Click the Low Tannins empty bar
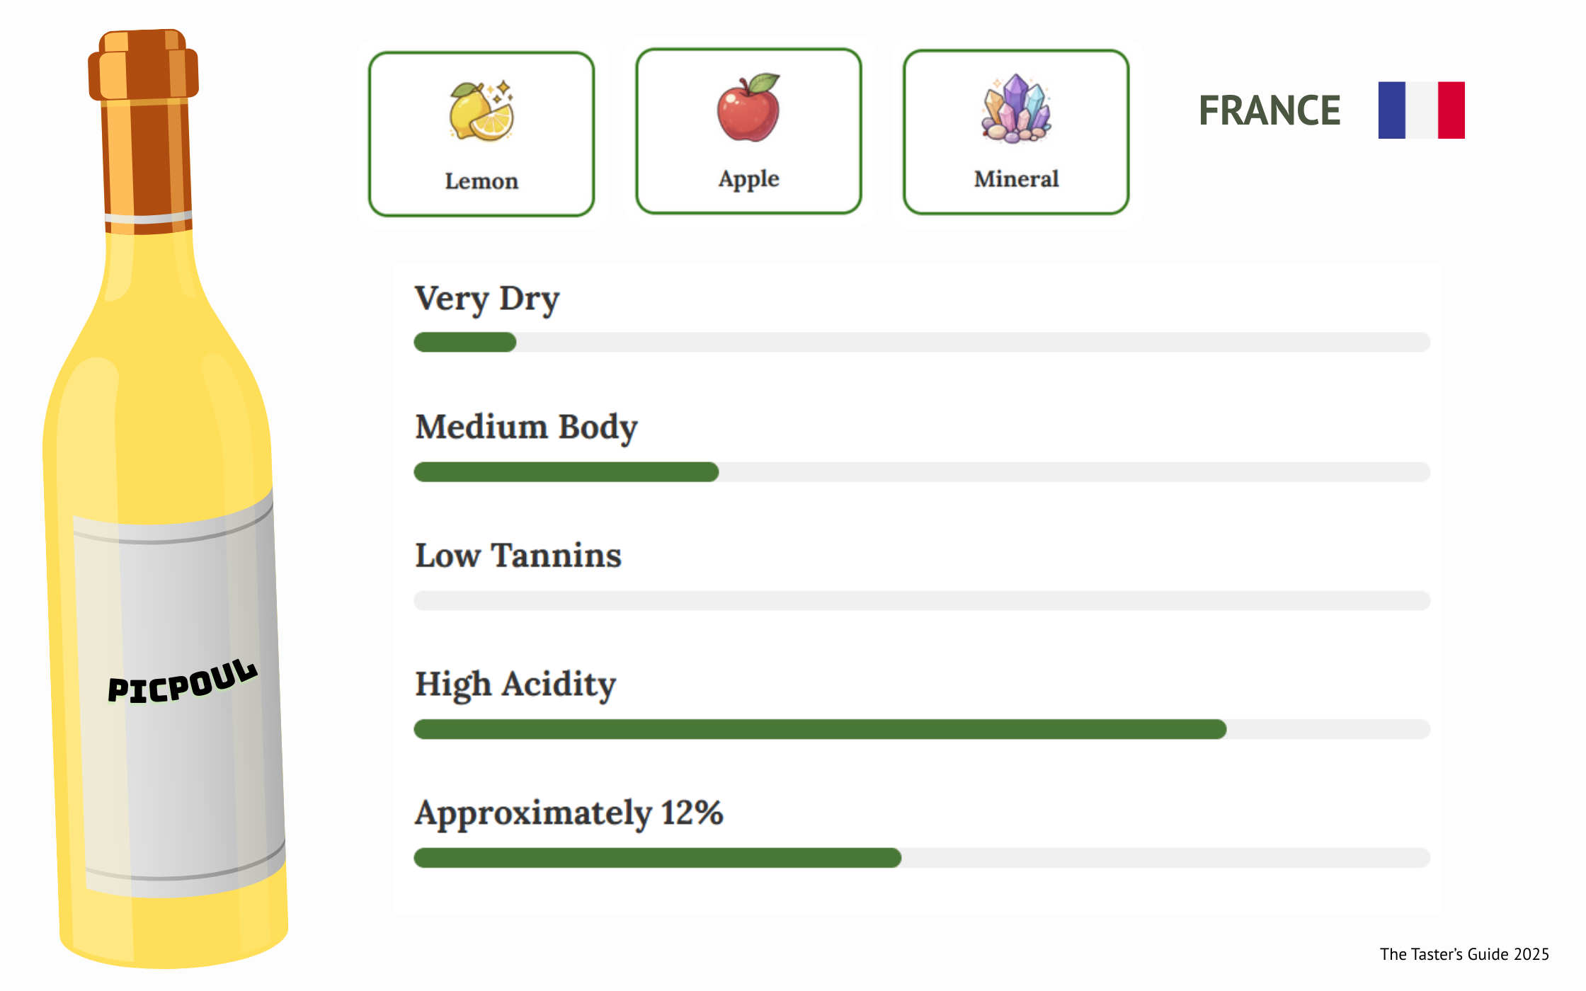The height and width of the screenshot is (991, 1586). tap(921, 601)
